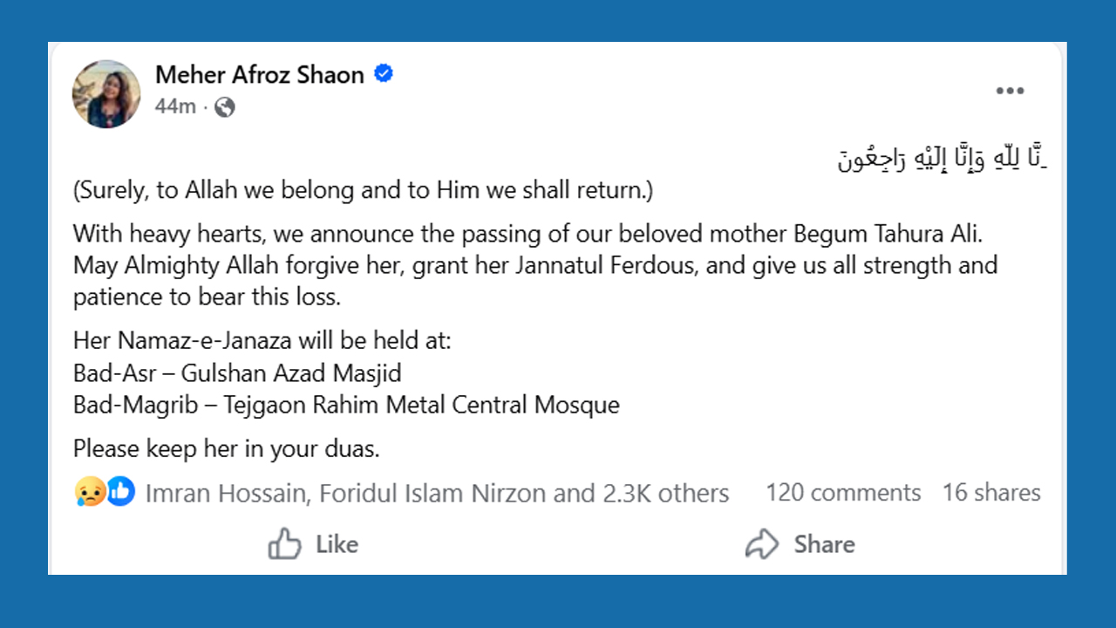Screen dimensions: 1116x628
Task: View the 16 shares list
Action: point(991,493)
